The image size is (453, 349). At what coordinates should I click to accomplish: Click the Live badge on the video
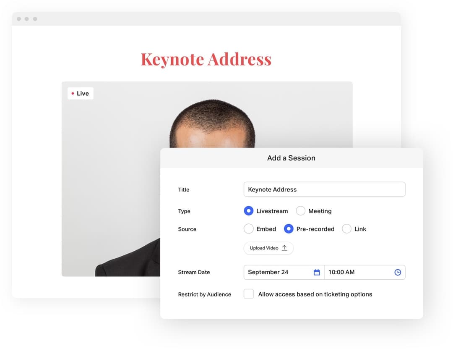[x=80, y=93]
